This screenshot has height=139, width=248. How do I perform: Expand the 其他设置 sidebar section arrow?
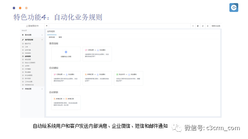42,89
